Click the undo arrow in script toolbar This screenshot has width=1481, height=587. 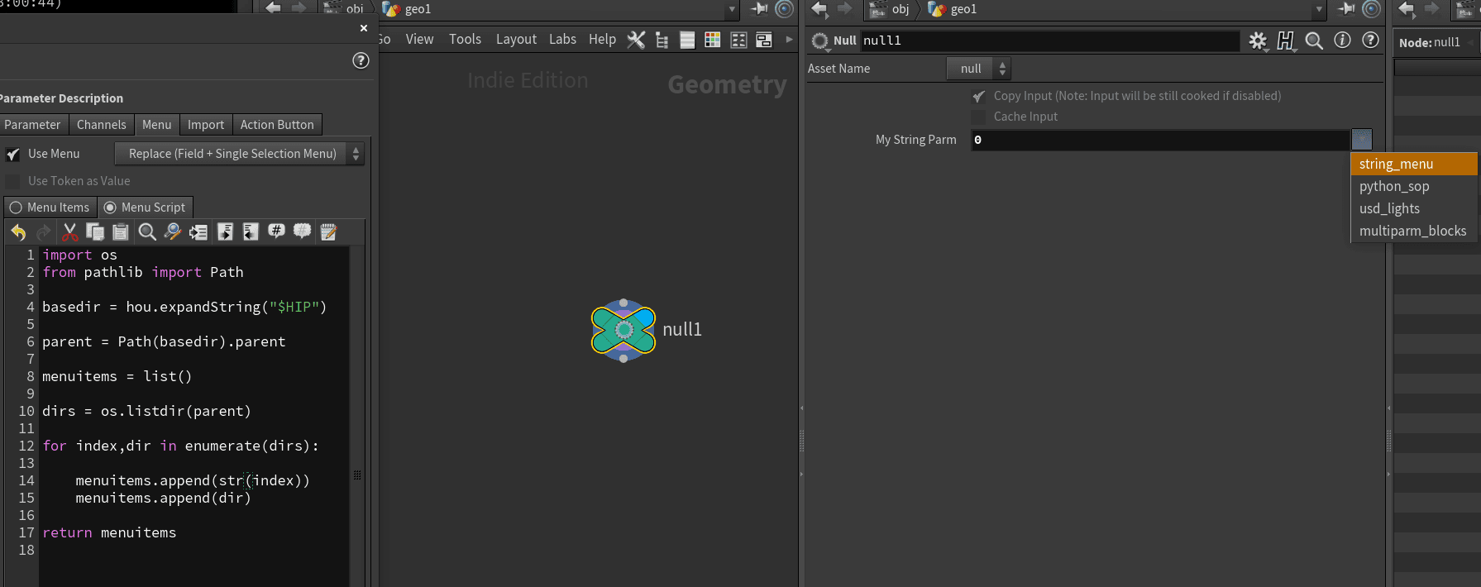pyautogui.click(x=18, y=232)
